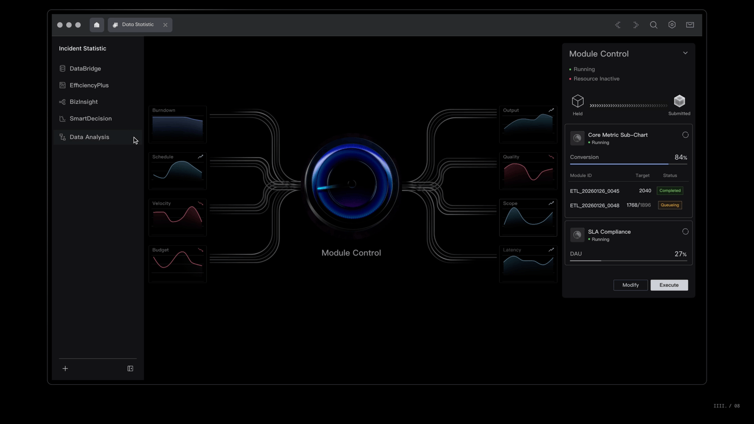754x424 pixels.
Task: Open the Latency chart thumbnail
Action: [528, 264]
